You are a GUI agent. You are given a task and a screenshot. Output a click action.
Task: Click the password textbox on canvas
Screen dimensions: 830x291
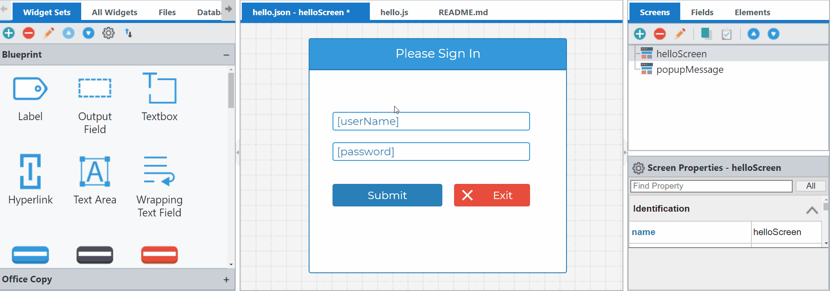(431, 151)
